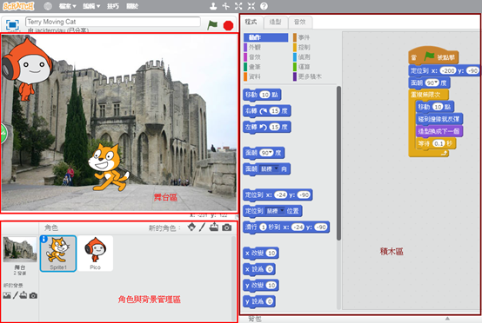
Task: Open the 檔案 menu dropdown
Action: coord(67,6)
